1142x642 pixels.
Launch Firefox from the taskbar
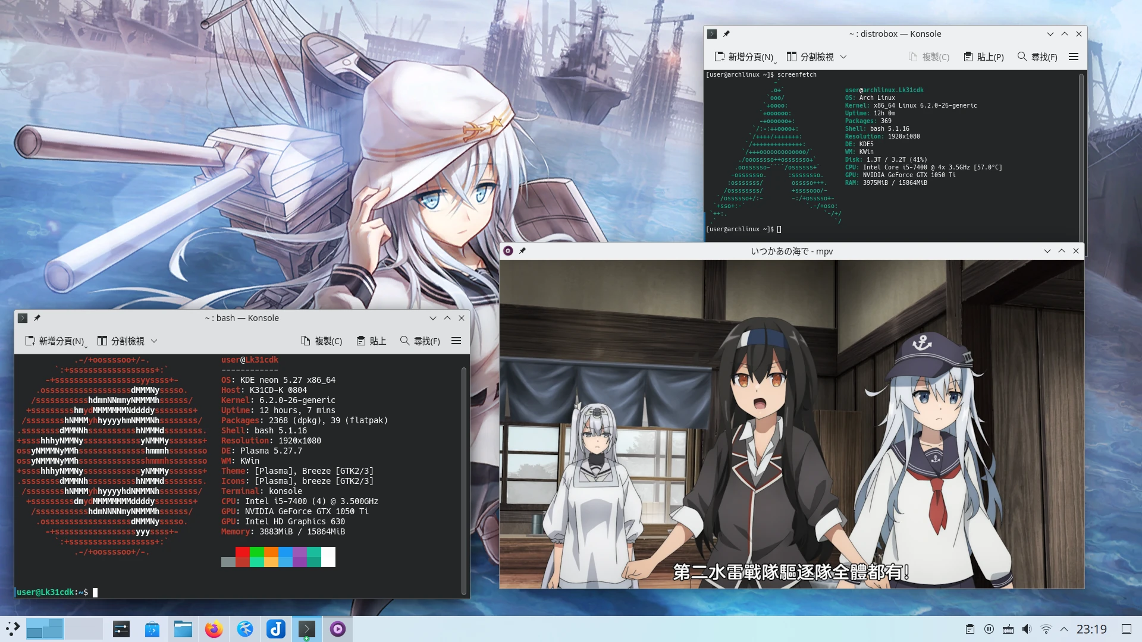214,629
